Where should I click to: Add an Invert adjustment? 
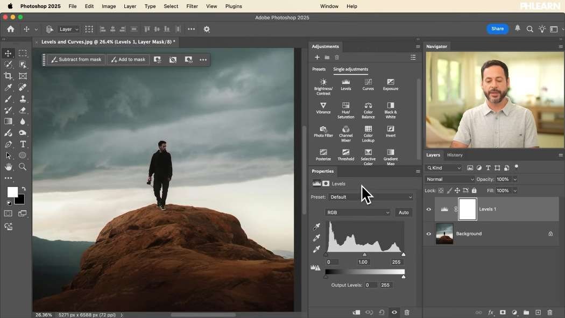pyautogui.click(x=391, y=131)
